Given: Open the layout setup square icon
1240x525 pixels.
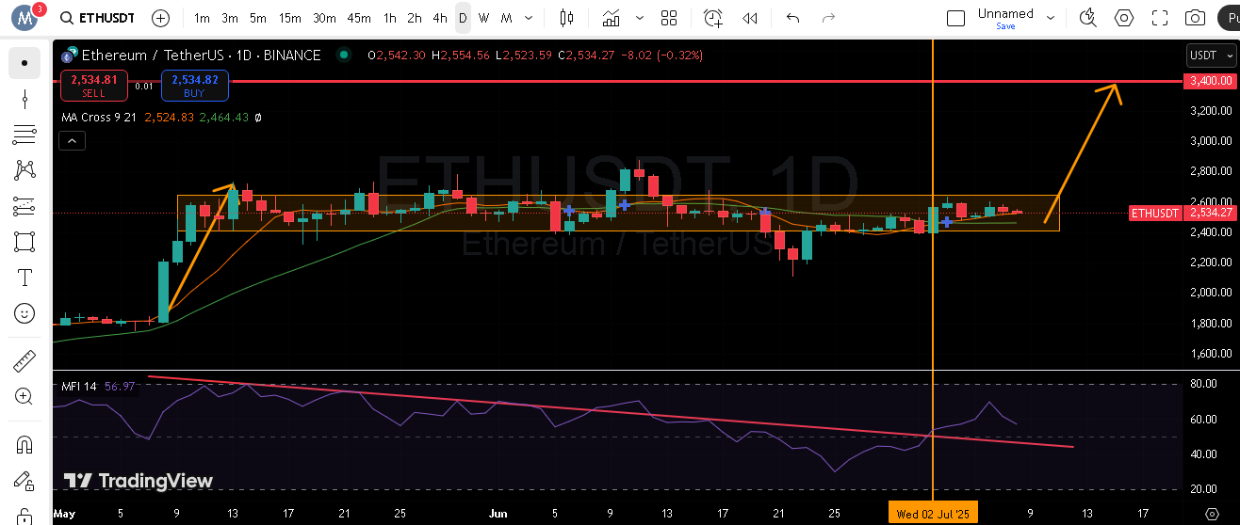Looking at the screenshot, I should tap(955, 18).
